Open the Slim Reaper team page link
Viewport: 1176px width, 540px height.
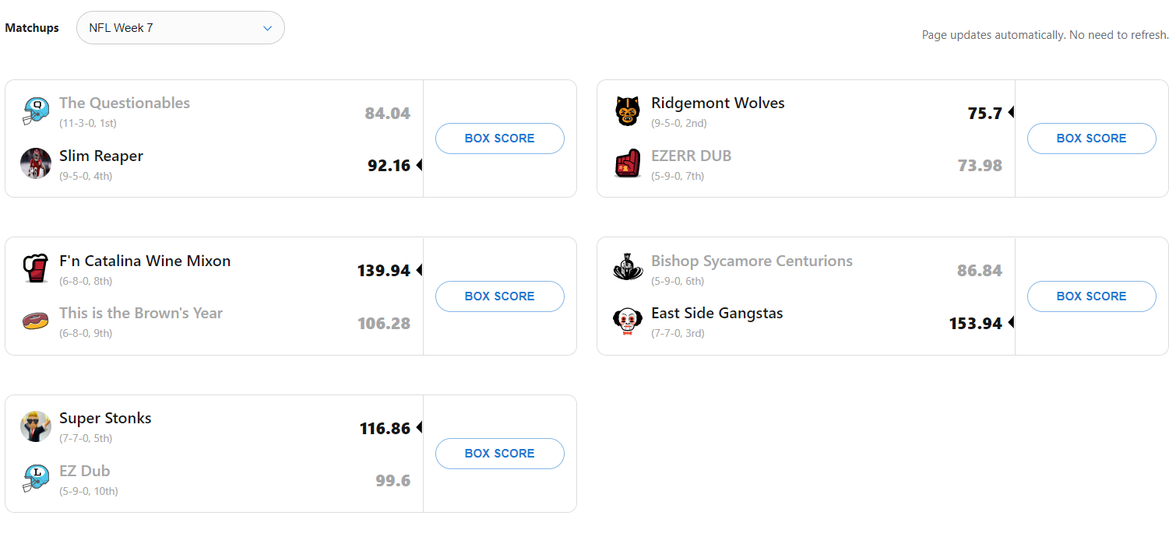[101, 156]
